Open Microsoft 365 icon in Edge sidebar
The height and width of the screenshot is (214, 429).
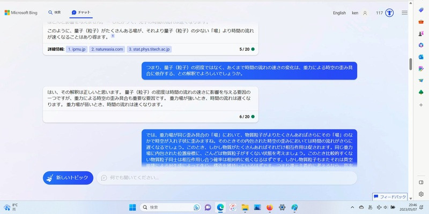421,45
